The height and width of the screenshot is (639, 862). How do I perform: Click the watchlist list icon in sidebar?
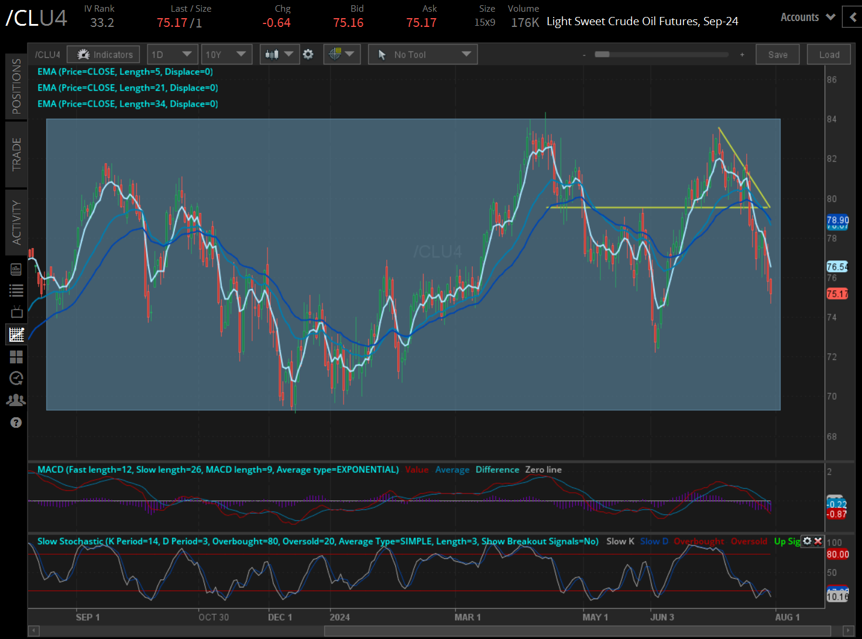click(16, 290)
